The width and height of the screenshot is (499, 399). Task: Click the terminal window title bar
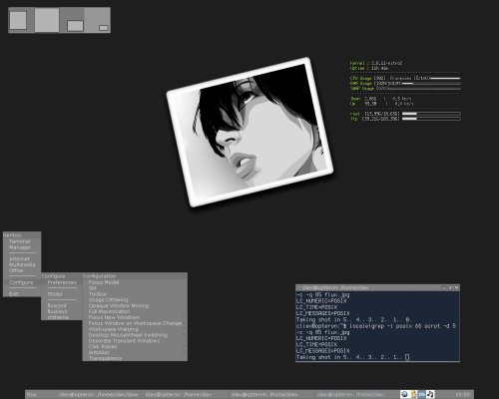377,287
